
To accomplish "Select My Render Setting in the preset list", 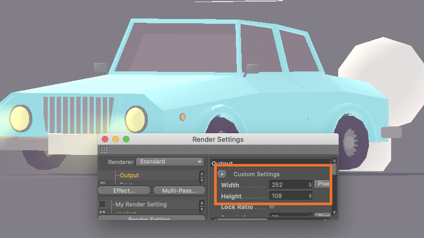I will tap(141, 204).
